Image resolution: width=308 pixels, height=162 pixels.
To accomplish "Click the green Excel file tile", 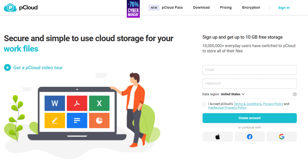I will tap(99, 103).
